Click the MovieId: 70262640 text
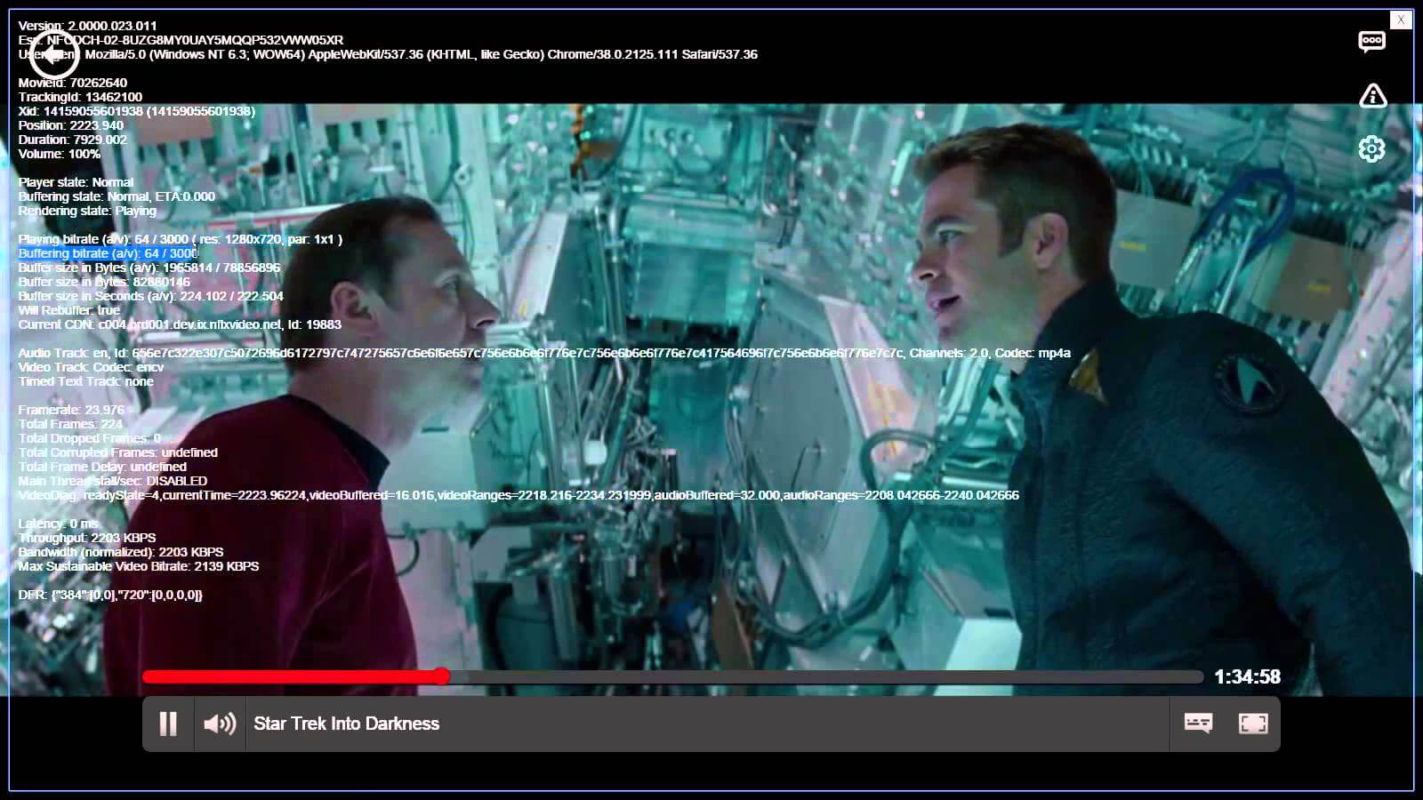 pyautogui.click(x=73, y=83)
